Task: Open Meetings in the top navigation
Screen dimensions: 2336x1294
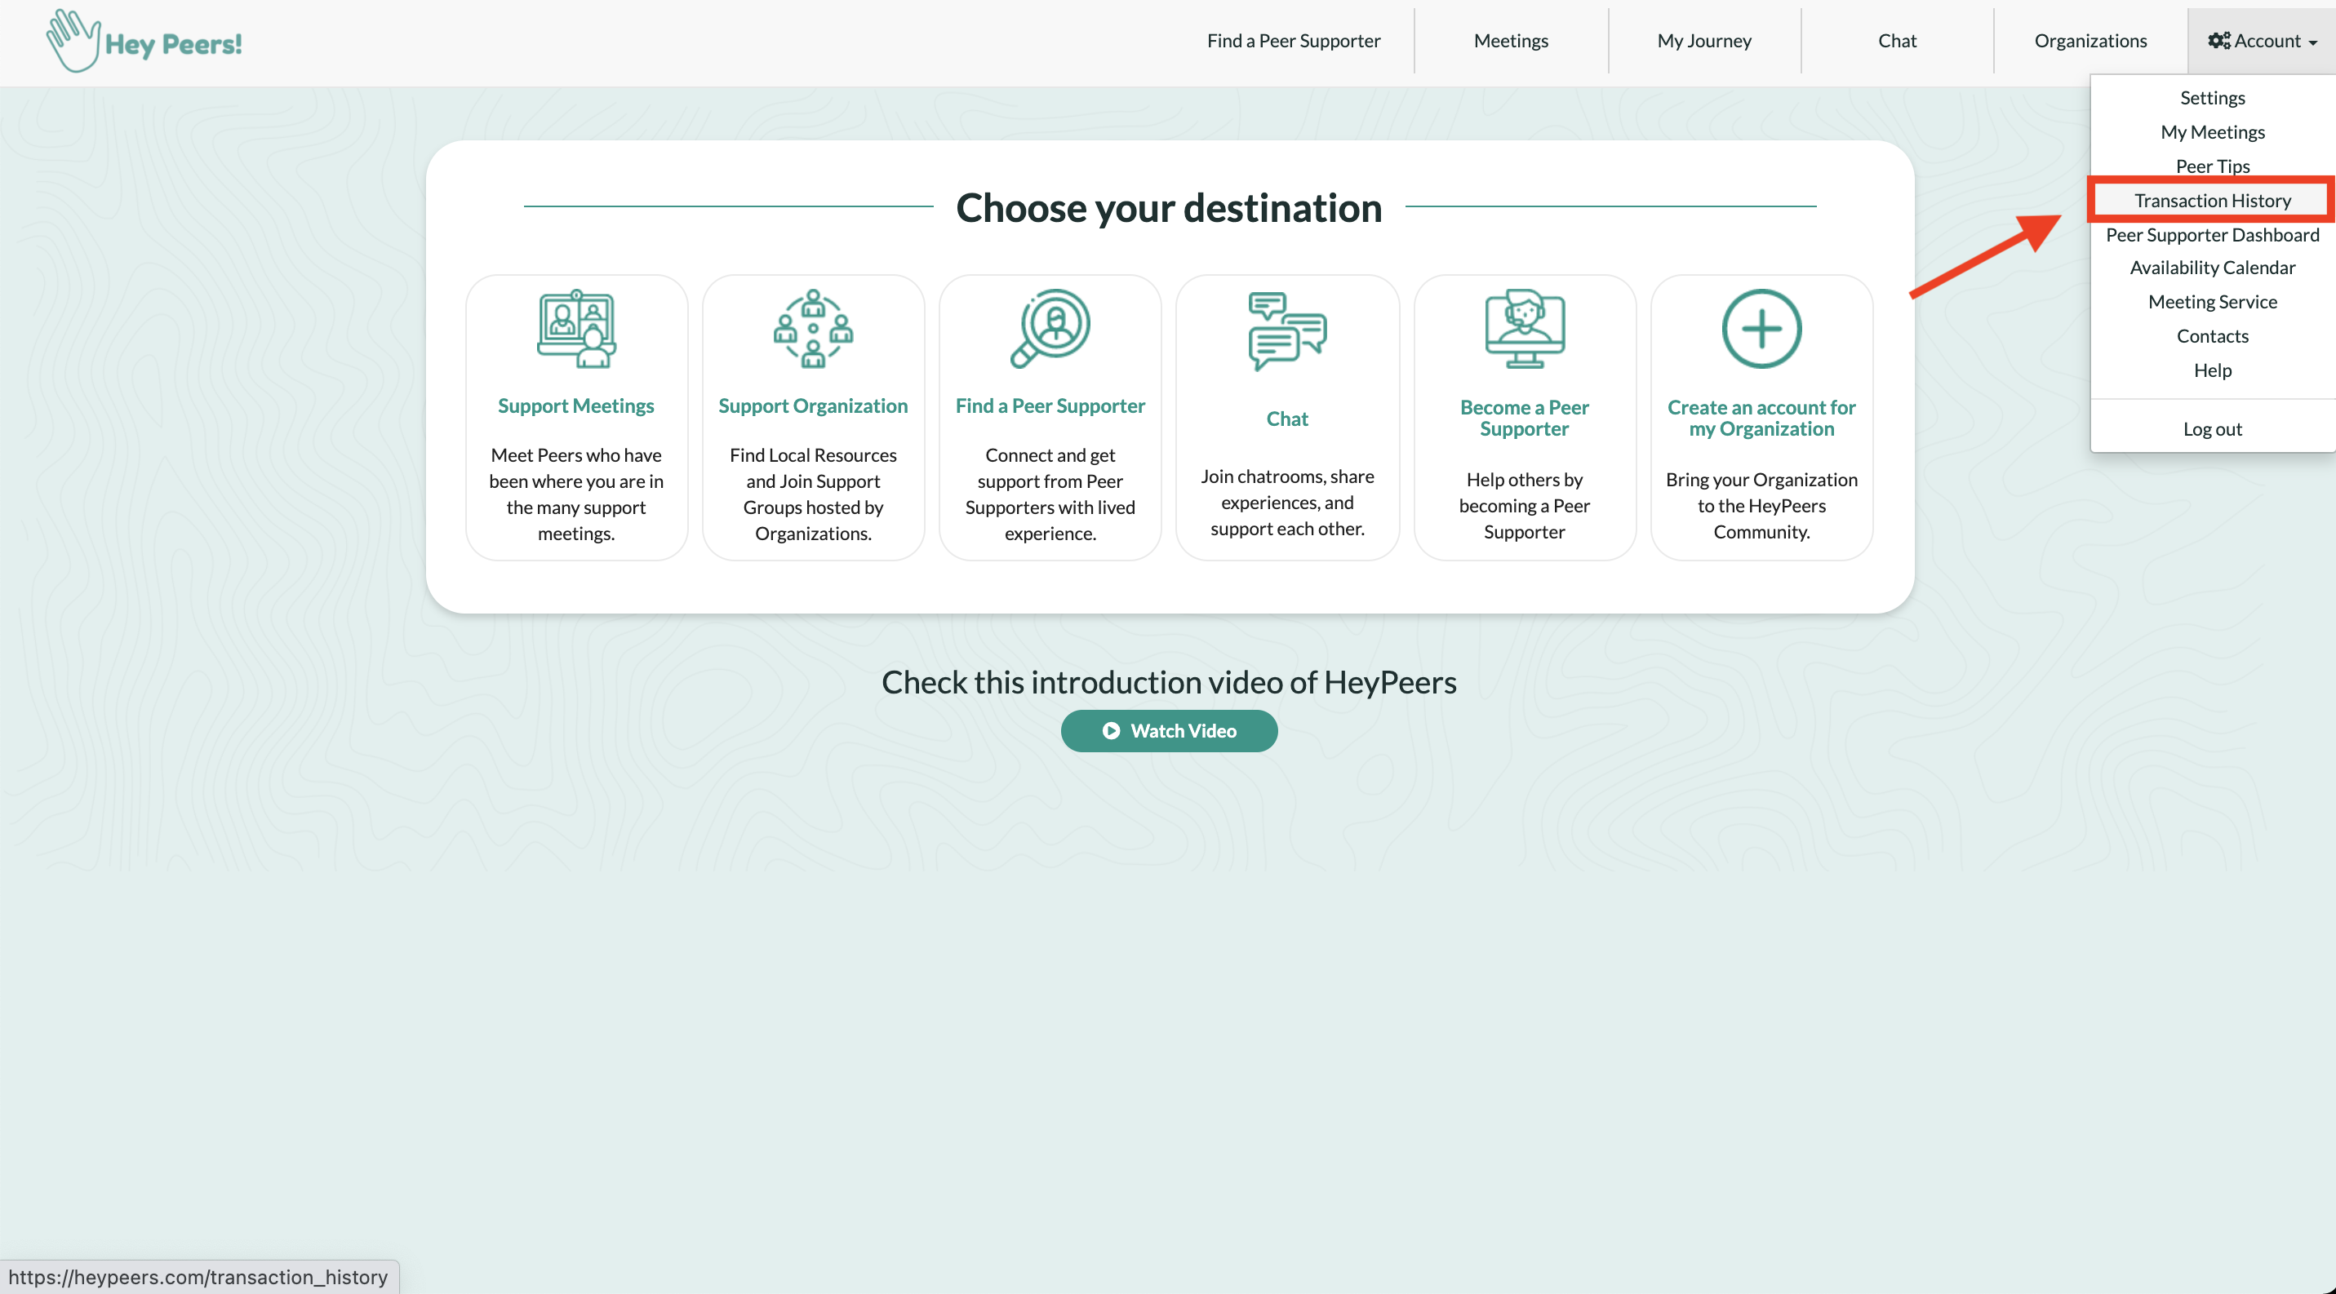Action: coord(1511,41)
